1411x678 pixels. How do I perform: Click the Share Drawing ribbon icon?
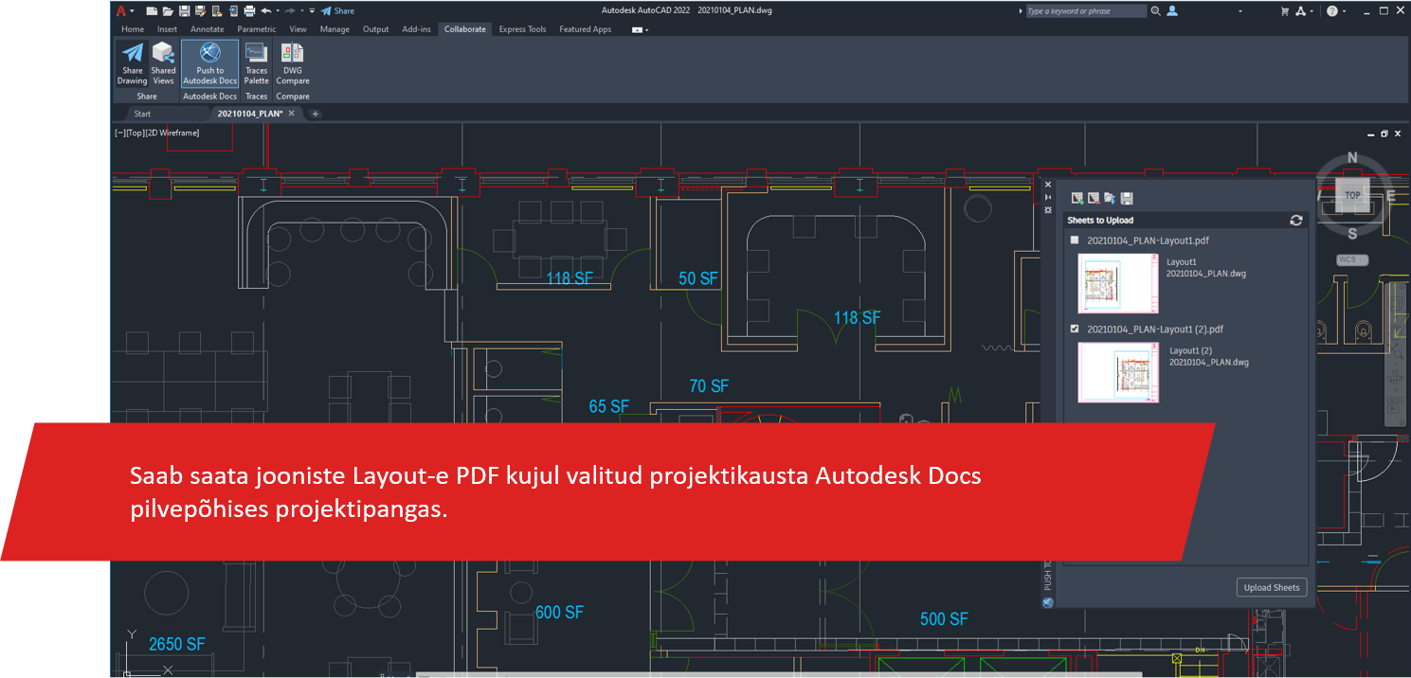pyautogui.click(x=133, y=62)
